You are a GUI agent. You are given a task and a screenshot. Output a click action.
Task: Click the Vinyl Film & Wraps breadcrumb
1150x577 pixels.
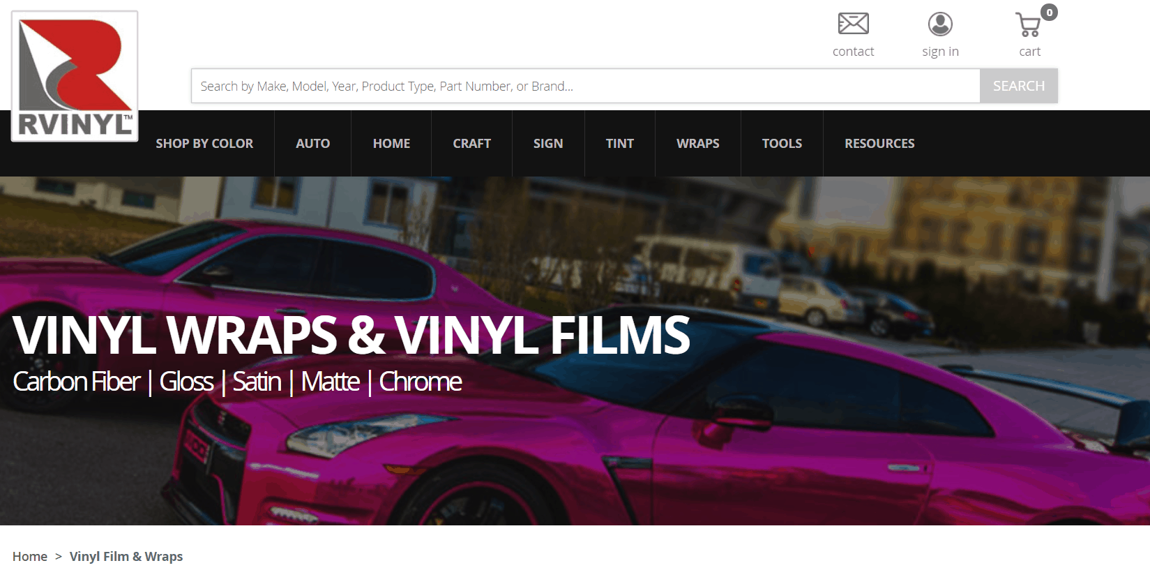coord(126,556)
